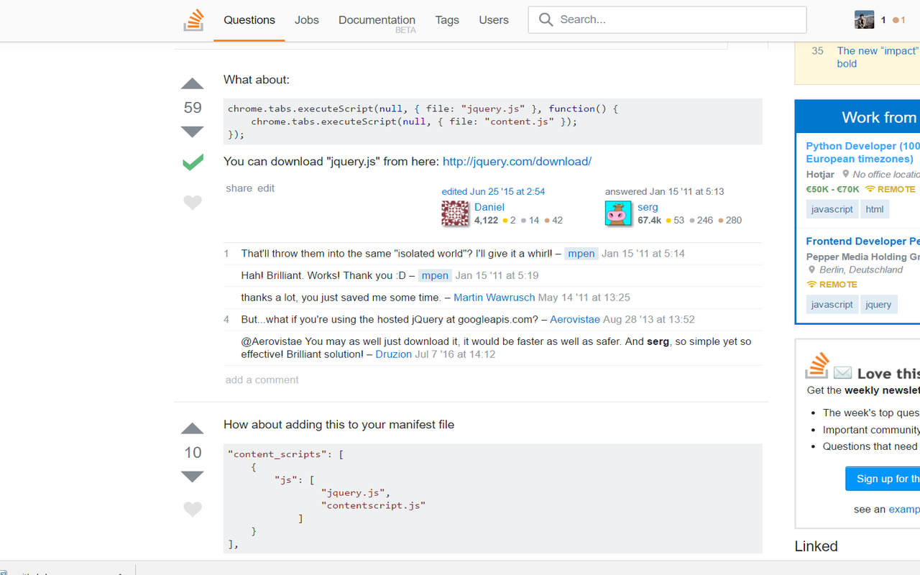Click Daniel's avatar image
Screen dimensions: 920x575
(x=455, y=213)
